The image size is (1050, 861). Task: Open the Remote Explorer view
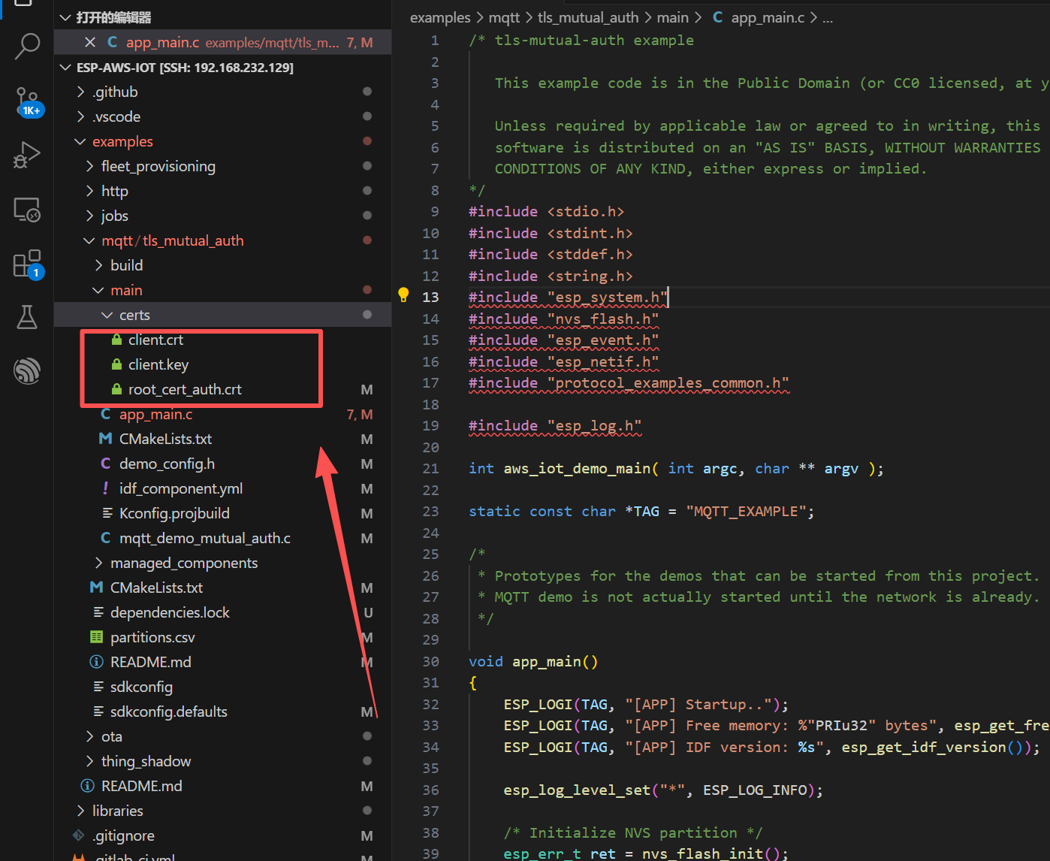(x=27, y=210)
